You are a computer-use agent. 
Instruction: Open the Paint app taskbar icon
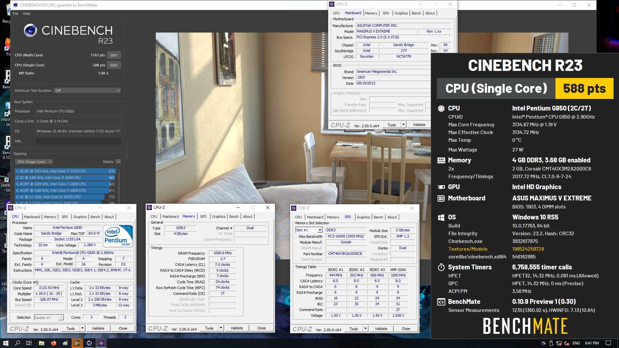click(65, 343)
